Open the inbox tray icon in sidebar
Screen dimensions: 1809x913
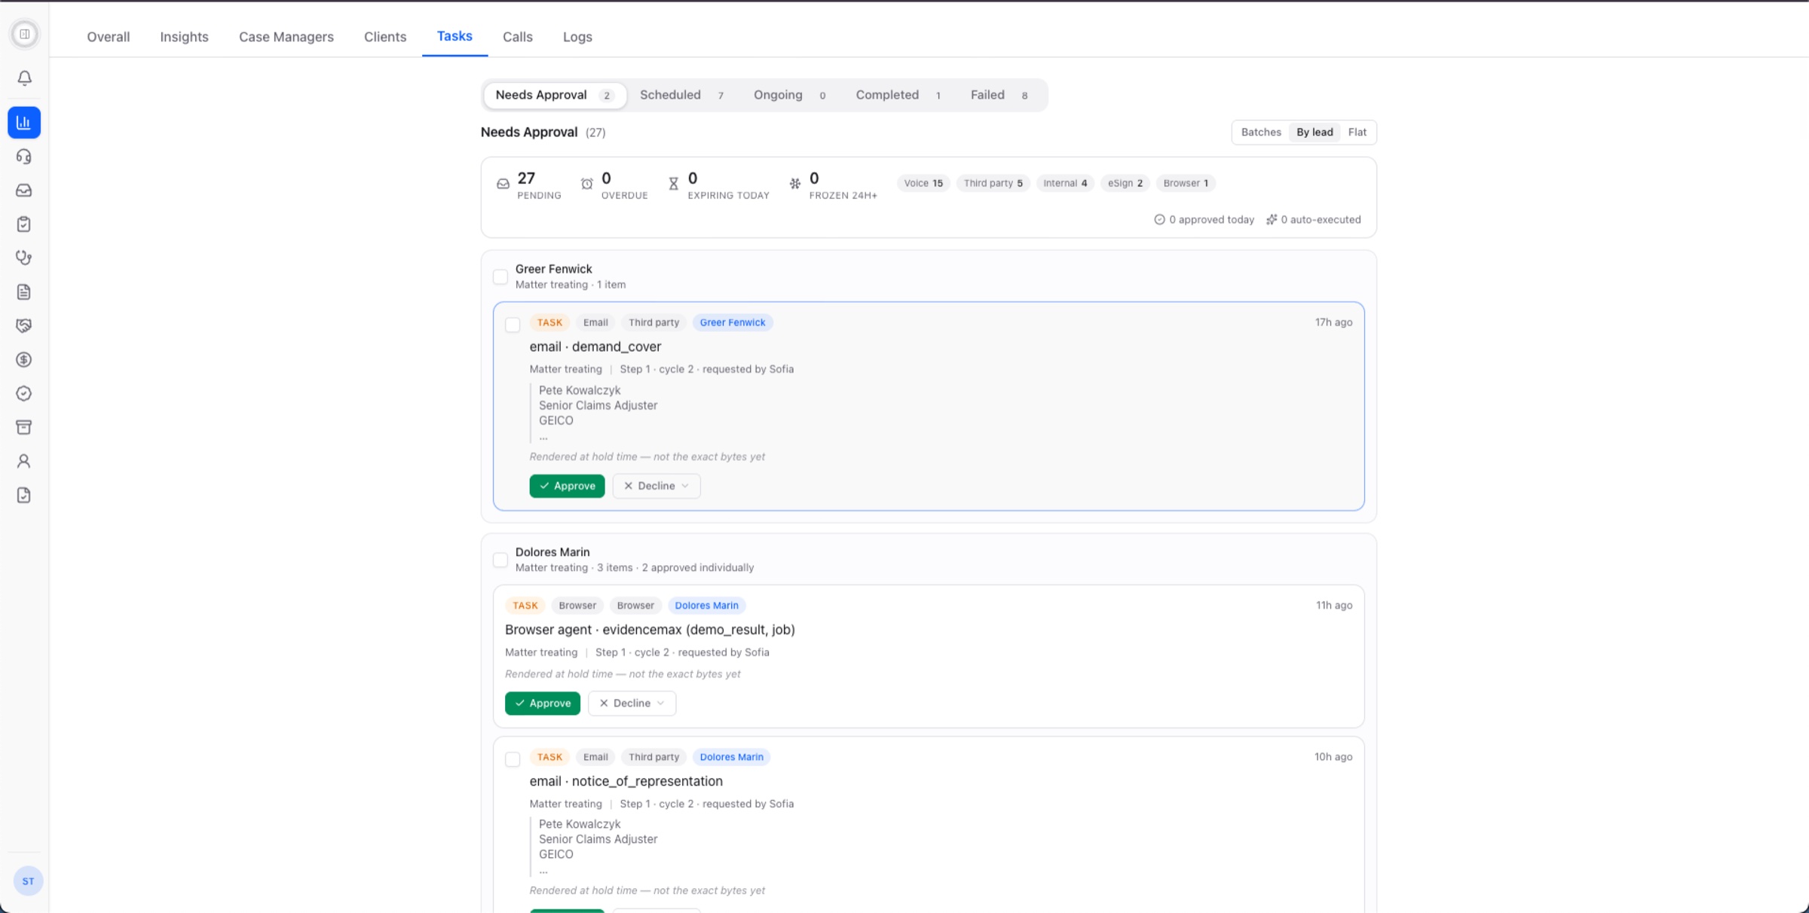click(x=24, y=191)
